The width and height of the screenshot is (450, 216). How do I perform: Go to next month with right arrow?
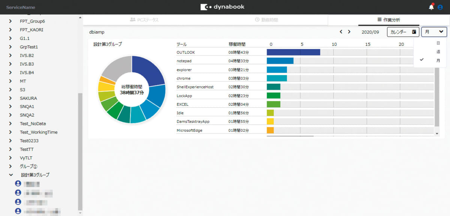[x=349, y=32]
